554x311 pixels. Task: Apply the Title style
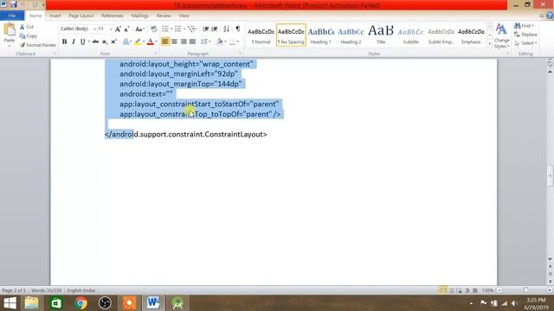click(x=381, y=35)
